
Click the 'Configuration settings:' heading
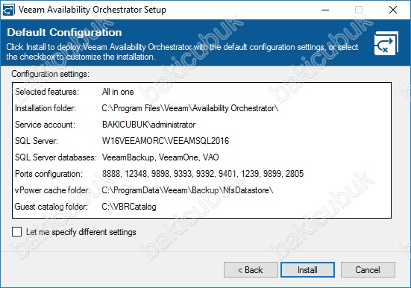click(x=50, y=74)
